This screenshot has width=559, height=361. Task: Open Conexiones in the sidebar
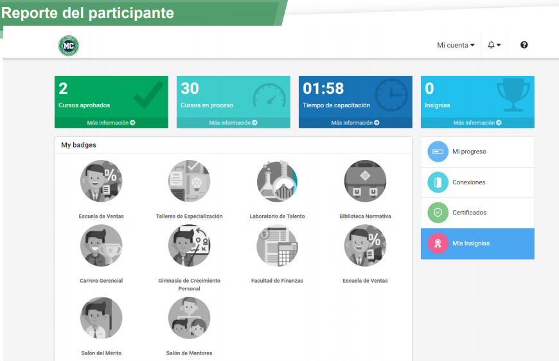(477, 182)
